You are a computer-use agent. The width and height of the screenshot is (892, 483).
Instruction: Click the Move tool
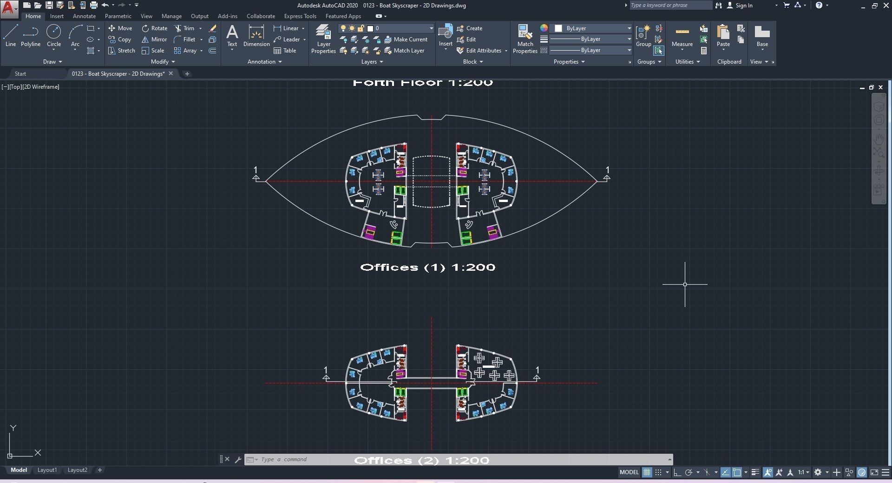click(x=120, y=28)
